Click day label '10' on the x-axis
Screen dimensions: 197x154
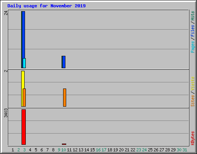pyautogui.click(x=63, y=150)
